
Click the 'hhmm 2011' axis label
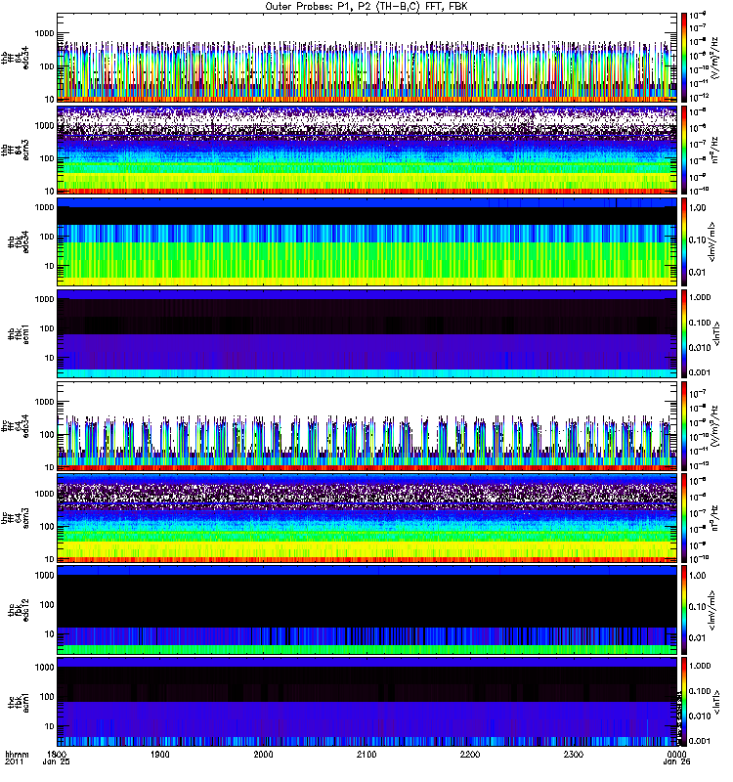pyautogui.click(x=17, y=759)
